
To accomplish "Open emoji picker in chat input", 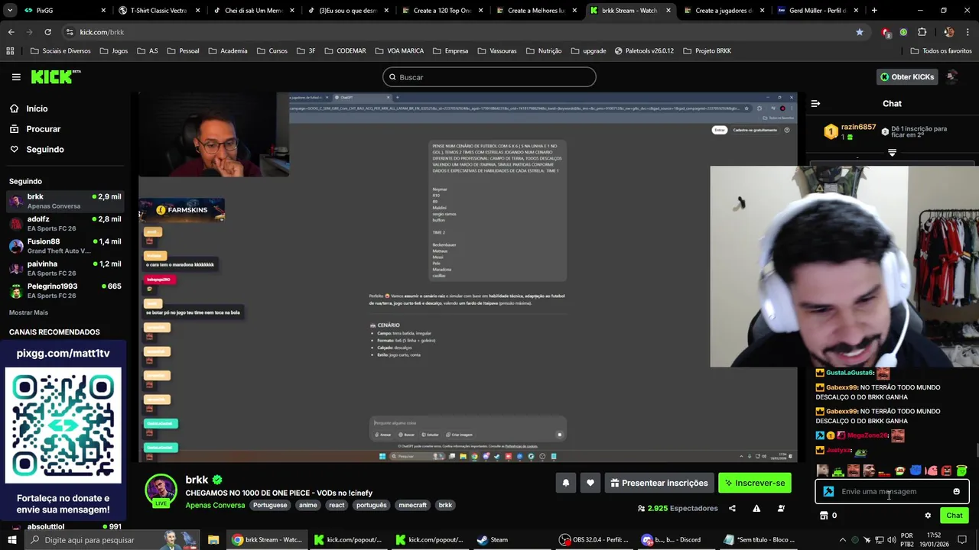I will [956, 492].
